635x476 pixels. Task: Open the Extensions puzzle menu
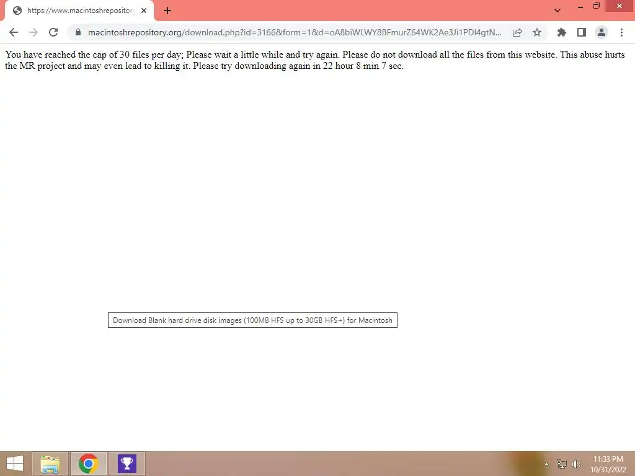(562, 32)
